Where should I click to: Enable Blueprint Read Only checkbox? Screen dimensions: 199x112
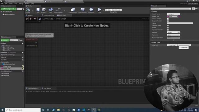168,21
